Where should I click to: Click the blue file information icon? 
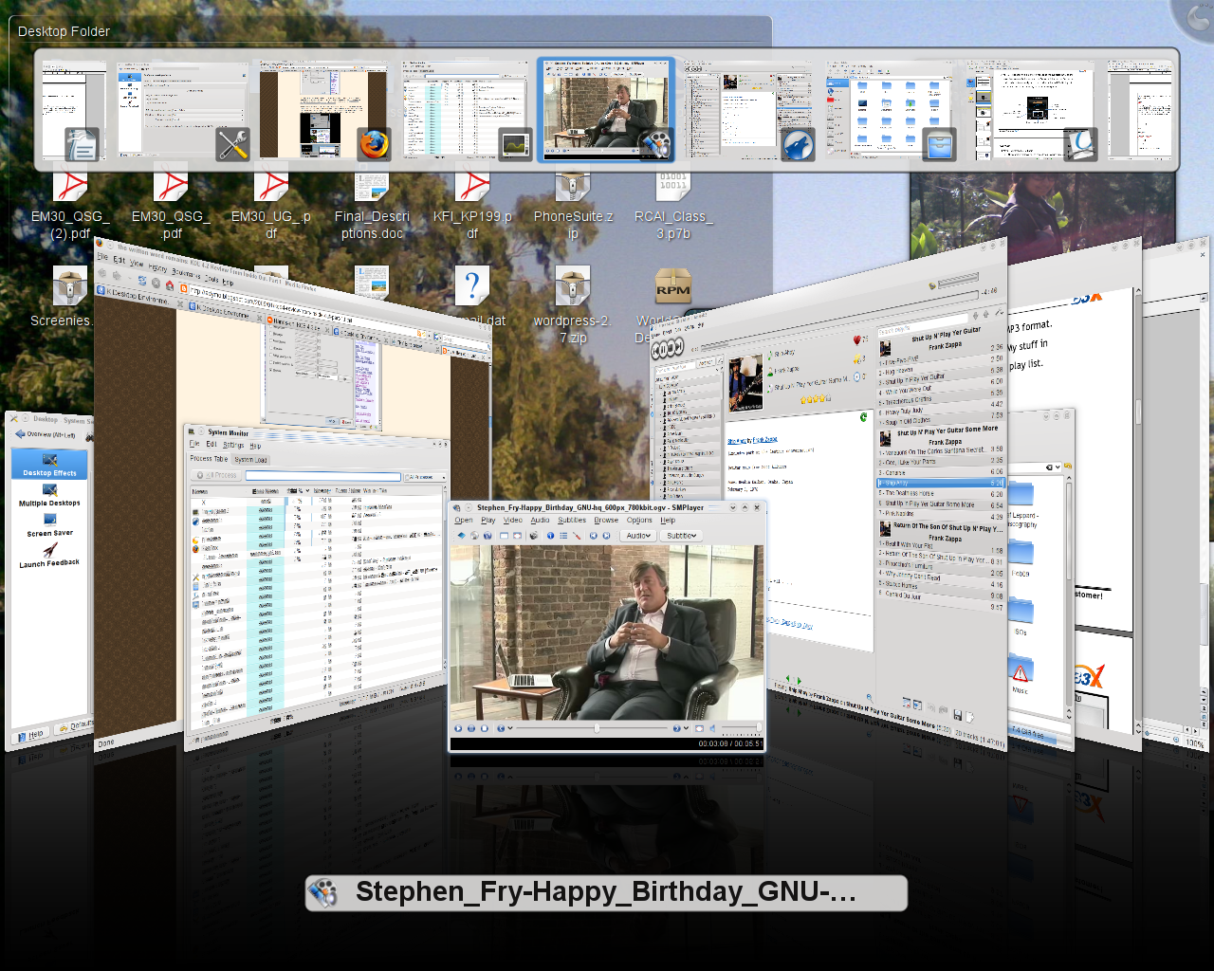pos(550,536)
